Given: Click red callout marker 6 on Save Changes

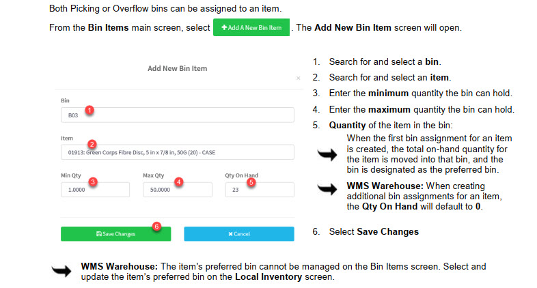Looking at the screenshot, I should 156,226.
